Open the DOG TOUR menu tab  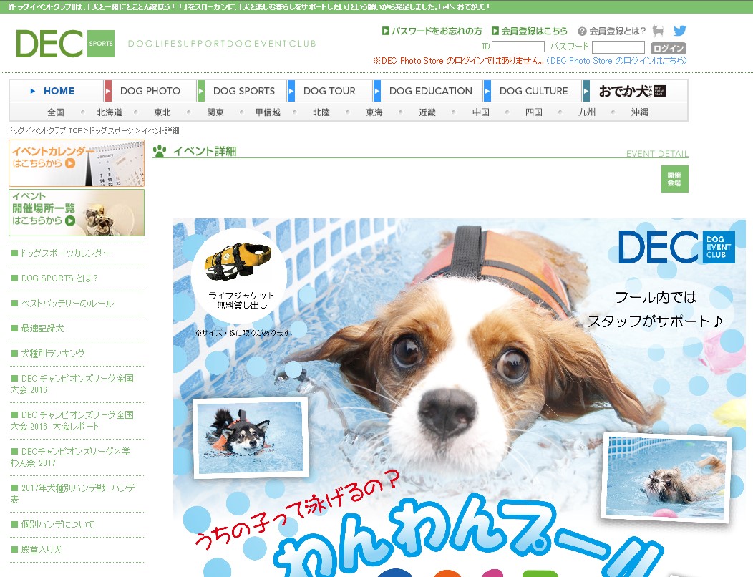(x=329, y=91)
